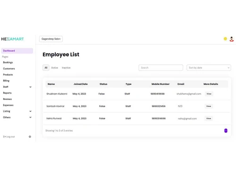View details for Santosh Kauhar

pos(209,106)
